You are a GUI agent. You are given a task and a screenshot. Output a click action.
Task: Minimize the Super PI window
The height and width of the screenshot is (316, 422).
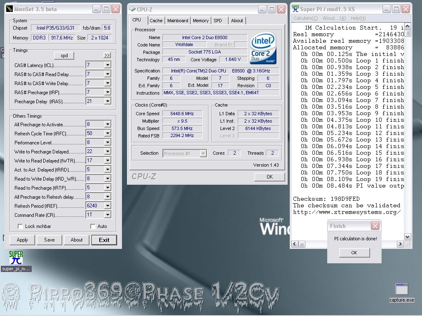tap(386, 9)
